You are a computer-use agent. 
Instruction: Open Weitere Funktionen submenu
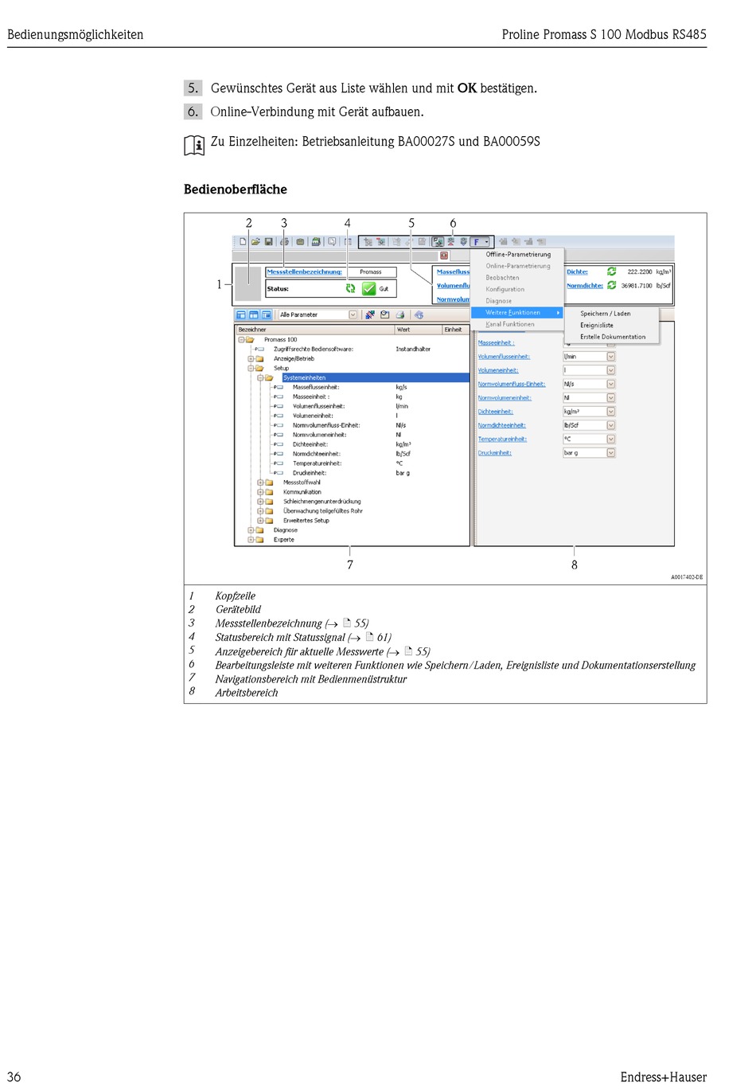tap(518, 312)
